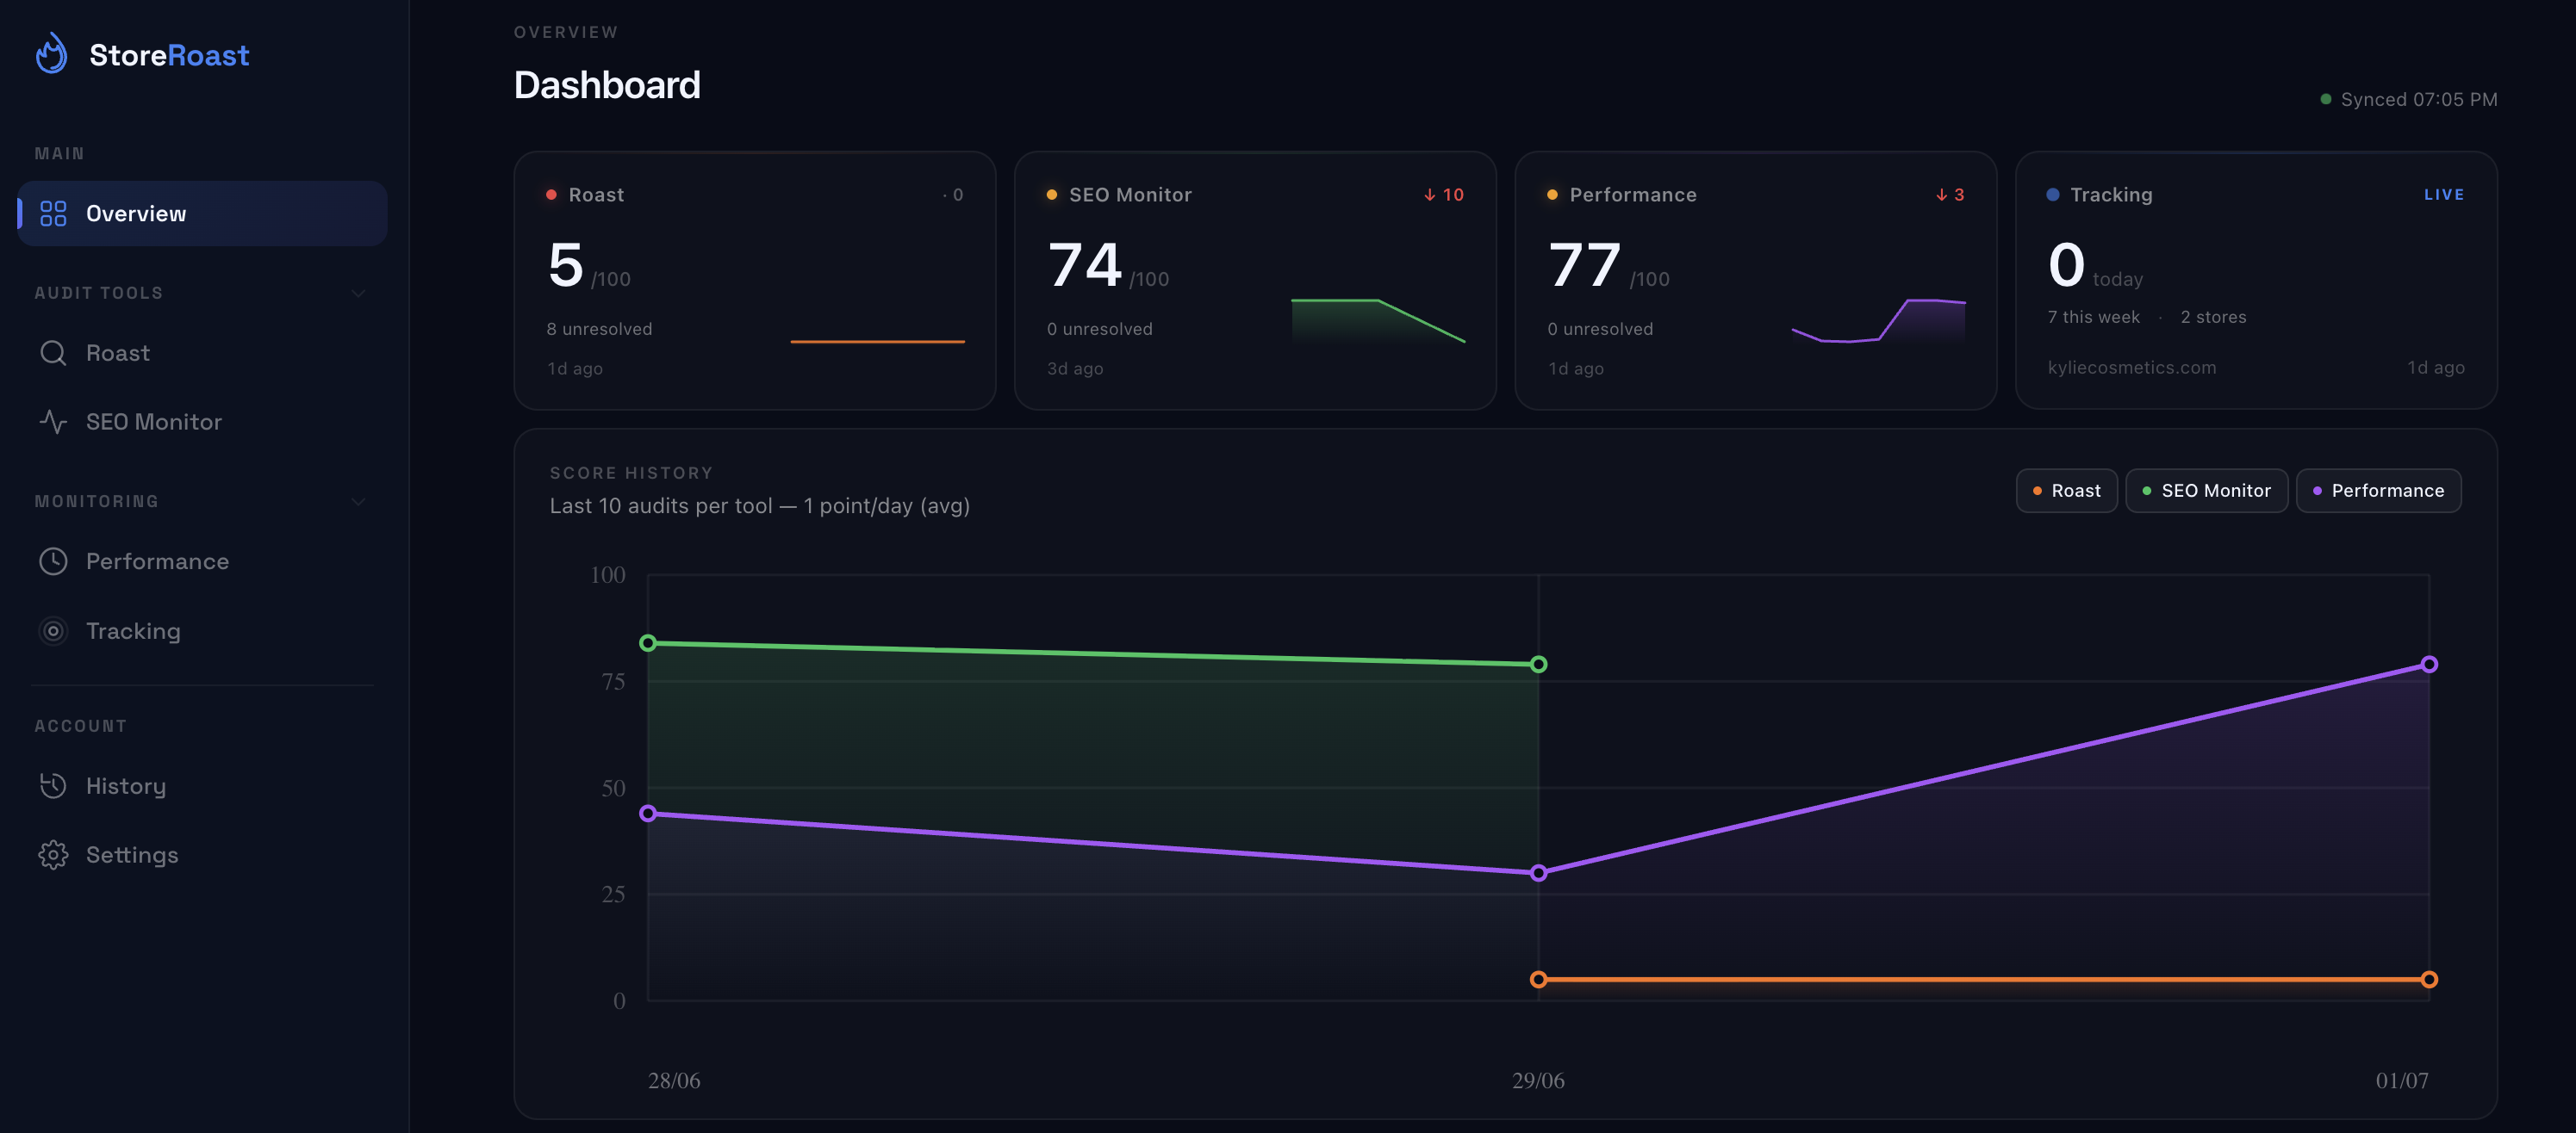The height and width of the screenshot is (1133, 2576).
Task: Click the History clock-arrow icon
Action: [53, 786]
